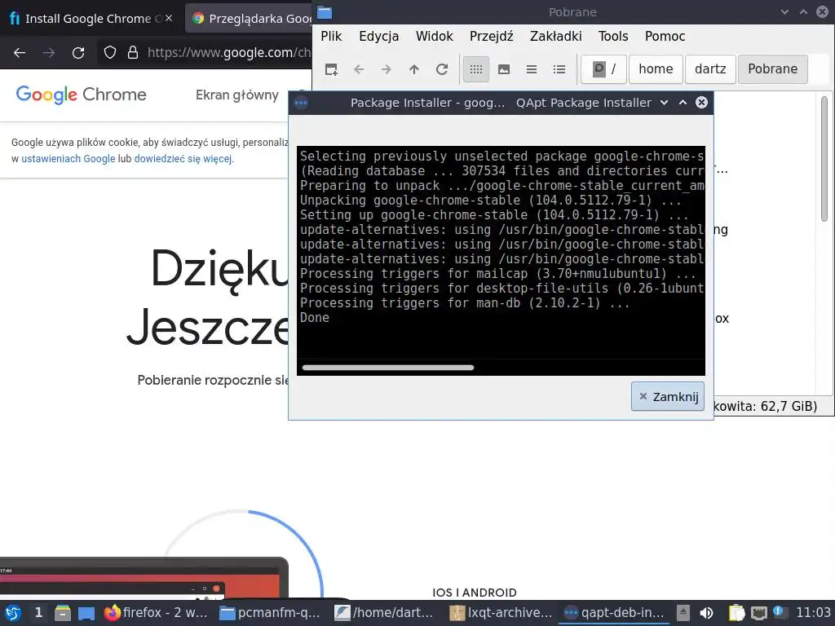Switch to Przeglądarka Google Firefox tab
This screenshot has width=835, height=626.
(x=250, y=19)
